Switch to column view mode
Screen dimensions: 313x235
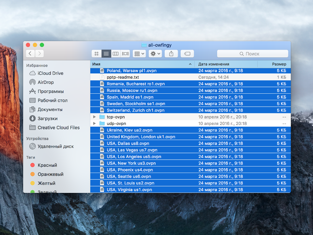(115, 54)
